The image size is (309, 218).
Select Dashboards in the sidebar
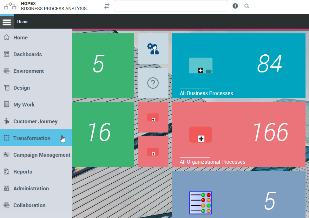pyautogui.click(x=28, y=54)
